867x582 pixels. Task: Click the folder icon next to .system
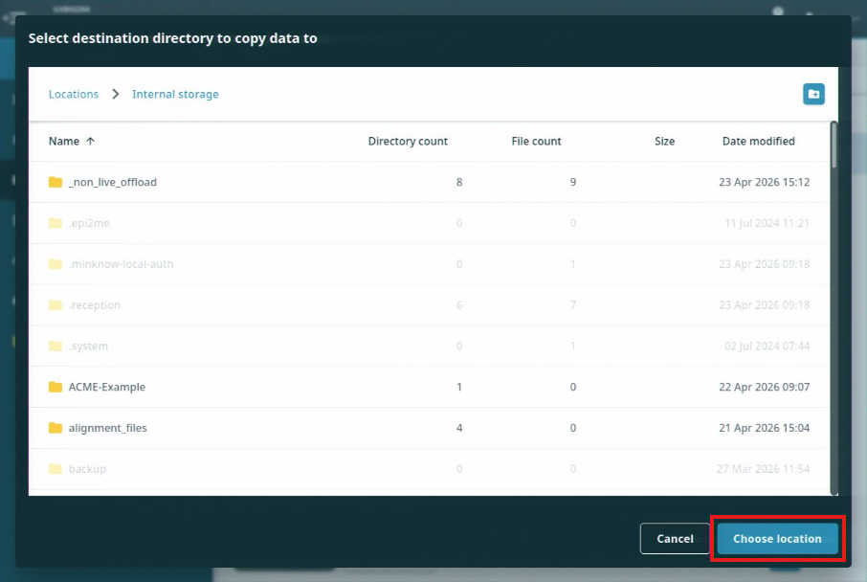click(x=55, y=346)
